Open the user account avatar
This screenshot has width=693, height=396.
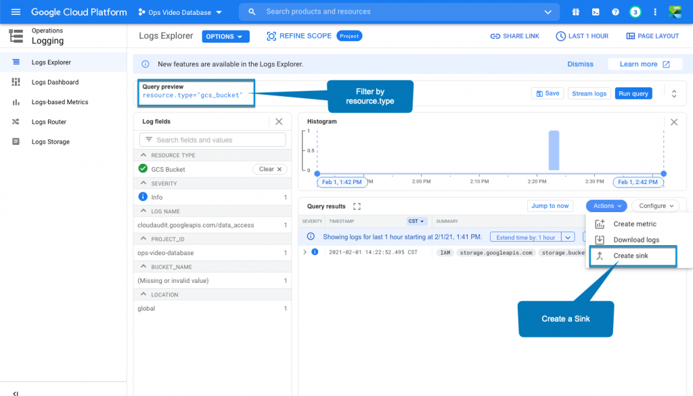point(675,12)
